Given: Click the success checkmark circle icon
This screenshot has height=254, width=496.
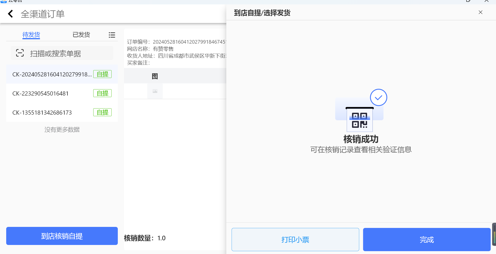Looking at the screenshot, I should pyautogui.click(x=378, y=97).
